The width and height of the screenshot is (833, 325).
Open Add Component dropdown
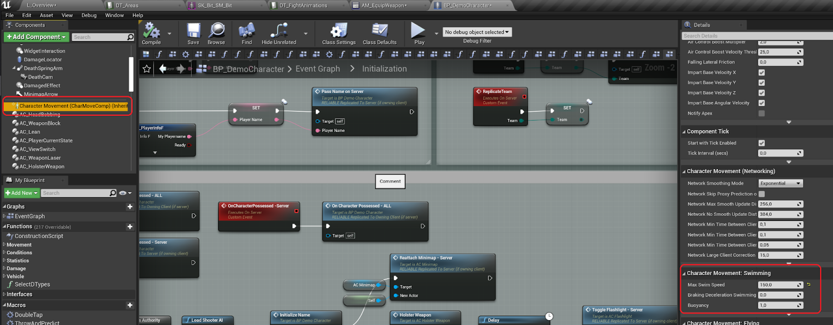[x=36, y=37]
